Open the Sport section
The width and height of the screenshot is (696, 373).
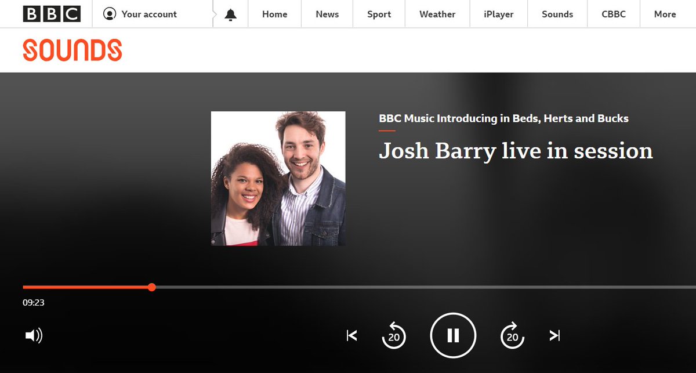coord(379,14)
